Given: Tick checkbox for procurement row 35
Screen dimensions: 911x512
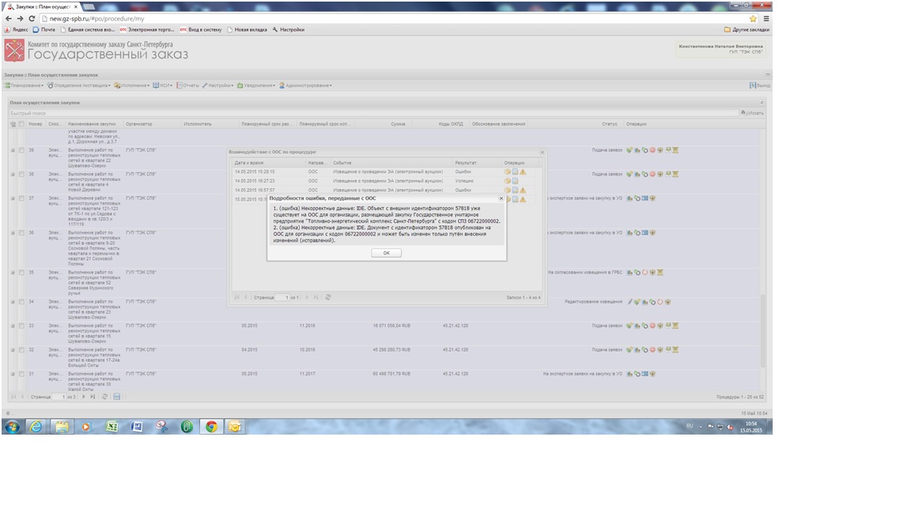Looking at the screenshot, I should point(21,273).
